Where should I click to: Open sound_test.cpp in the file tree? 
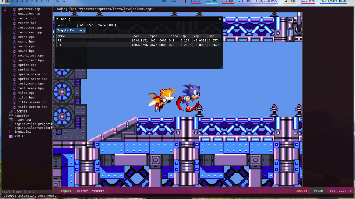pyautogui.click(x=31, y=56)
